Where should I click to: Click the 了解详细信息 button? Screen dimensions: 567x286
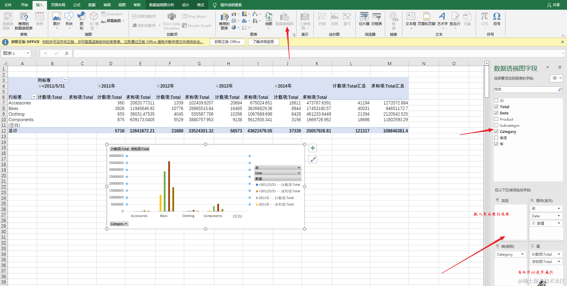[x=263, y=42]
